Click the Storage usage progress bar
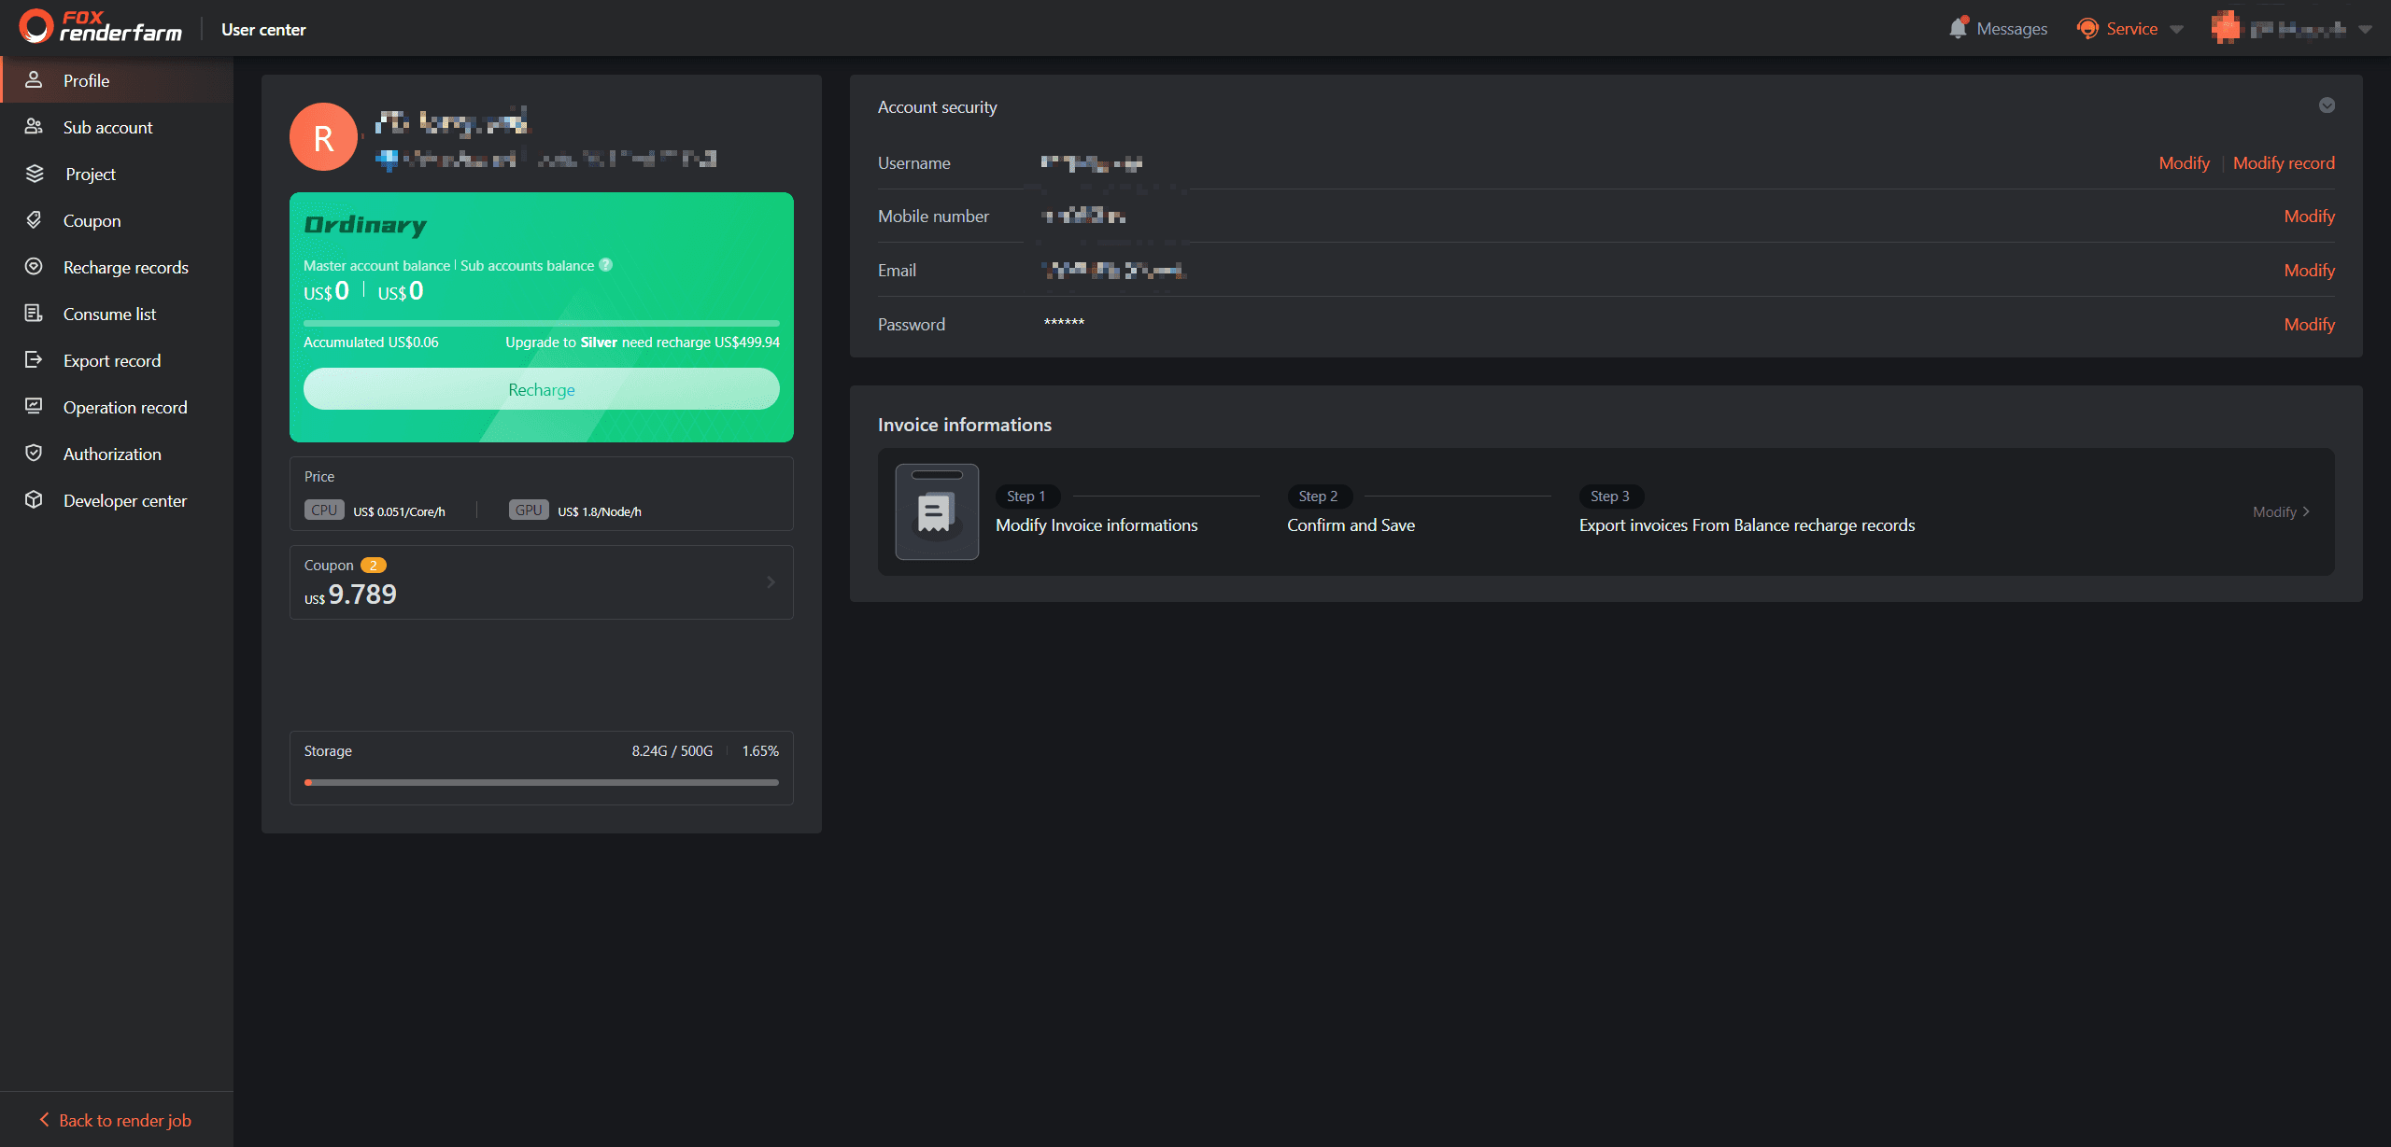 coord(541,782)
